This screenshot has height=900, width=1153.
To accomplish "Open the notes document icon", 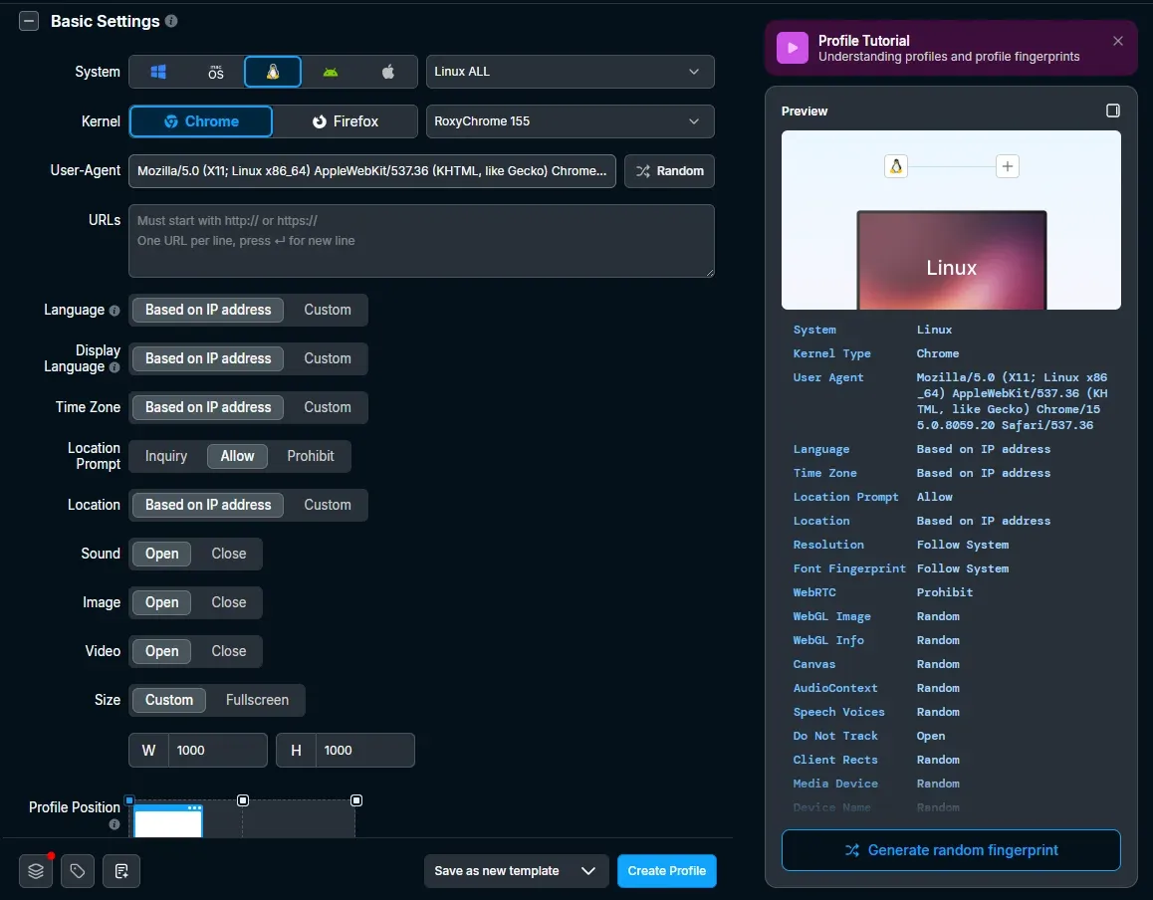I will point(121,871).
